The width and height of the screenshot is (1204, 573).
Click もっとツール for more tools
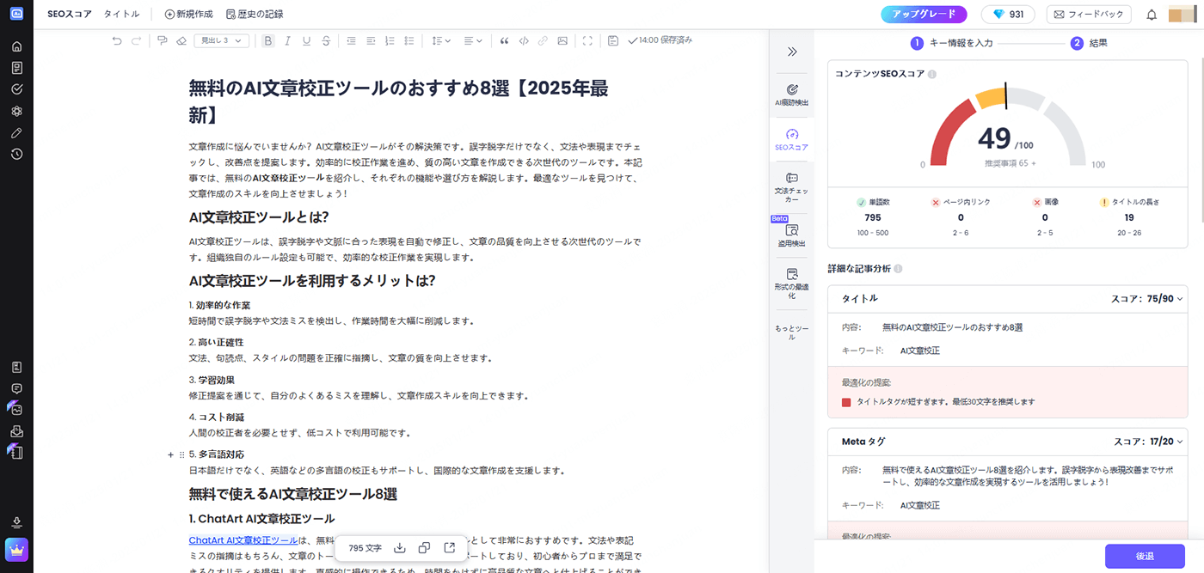[x=792, y=332]
